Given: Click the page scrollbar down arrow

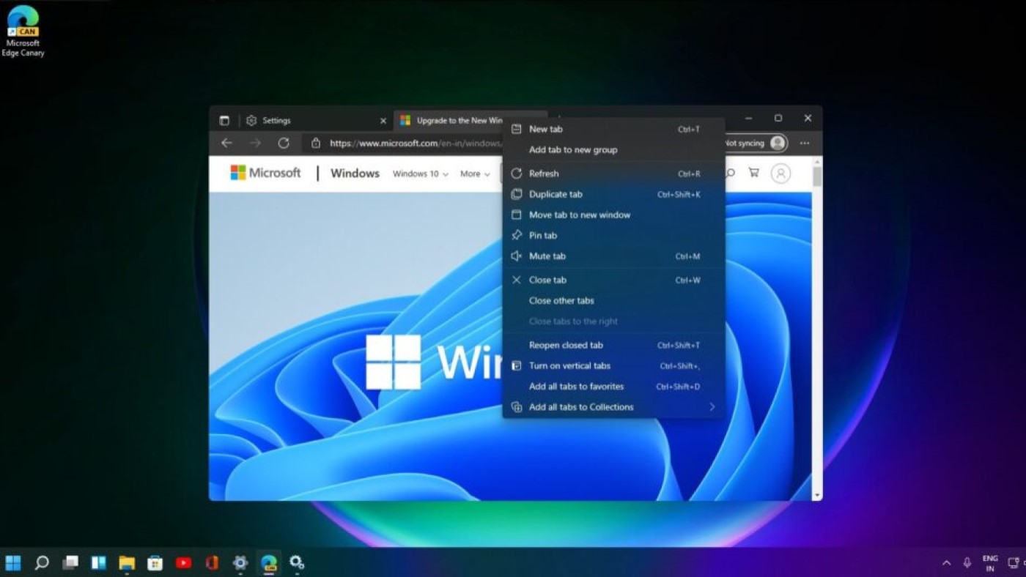Looking at the screenshot, I should click(x=817, y=495).
